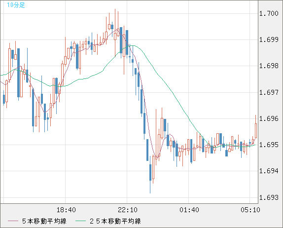This screenshot has height=228, width=283.
Task: Click the 1.695 price axis label
Action: point(269,145)
